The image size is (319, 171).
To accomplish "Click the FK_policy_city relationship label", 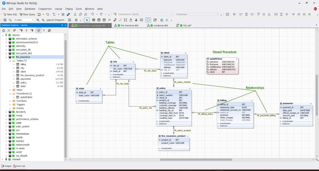I will (x=146, y=108).
